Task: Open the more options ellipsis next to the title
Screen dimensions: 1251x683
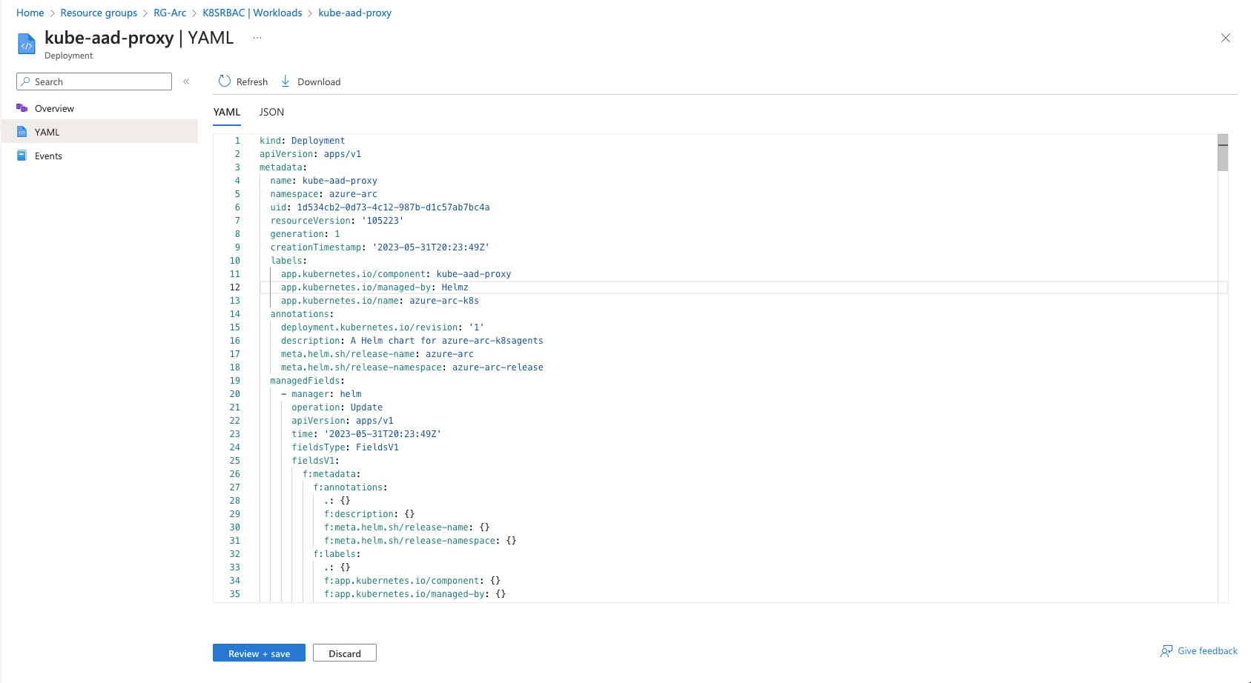Action: 257,38
